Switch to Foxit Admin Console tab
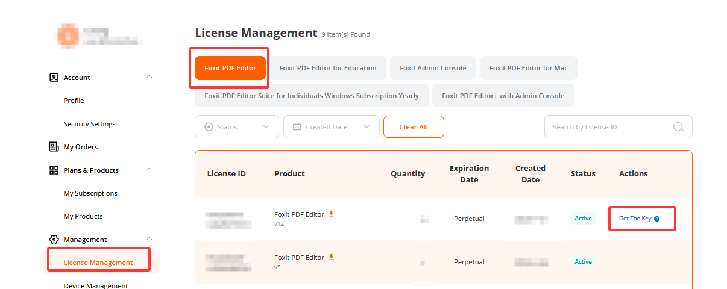Image resolution: width=727 pixels, height=289 pixels. (433, 68)
